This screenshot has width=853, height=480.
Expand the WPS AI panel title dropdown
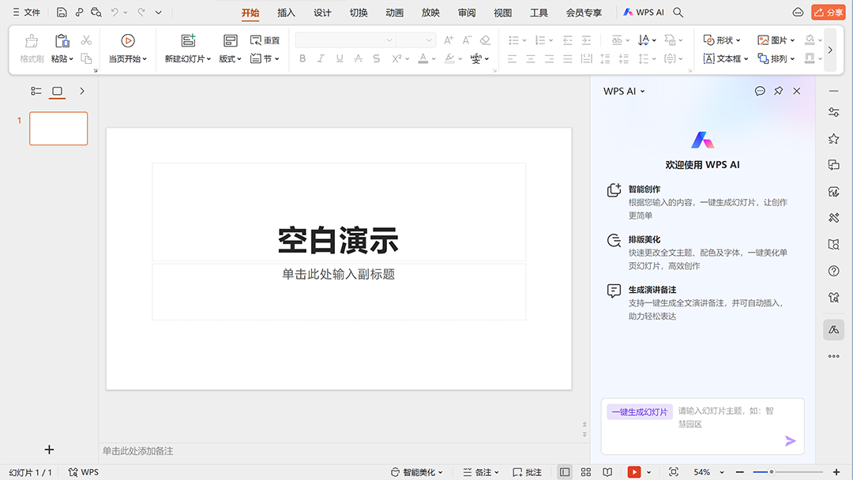(642, 92)
